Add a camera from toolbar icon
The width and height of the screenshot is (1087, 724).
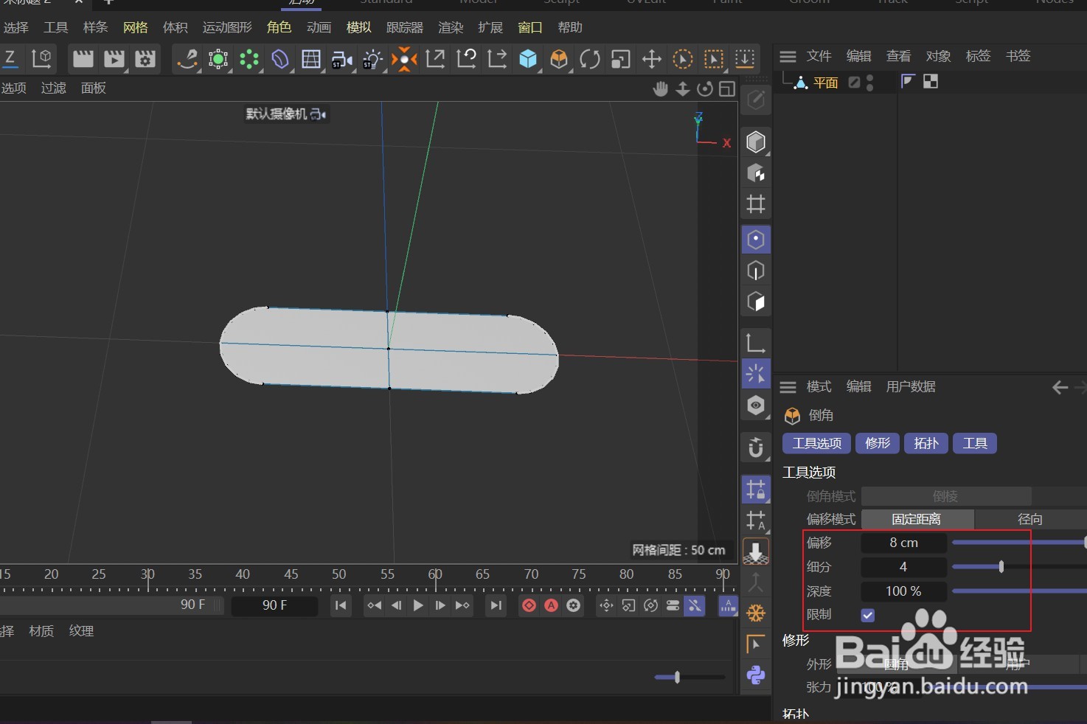point(342,59)
